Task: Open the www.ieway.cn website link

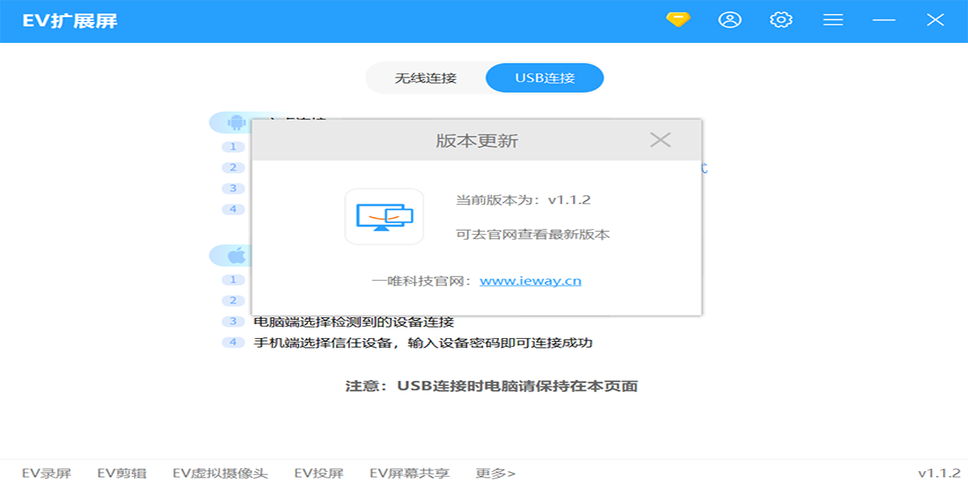Action: coord(530,281)
